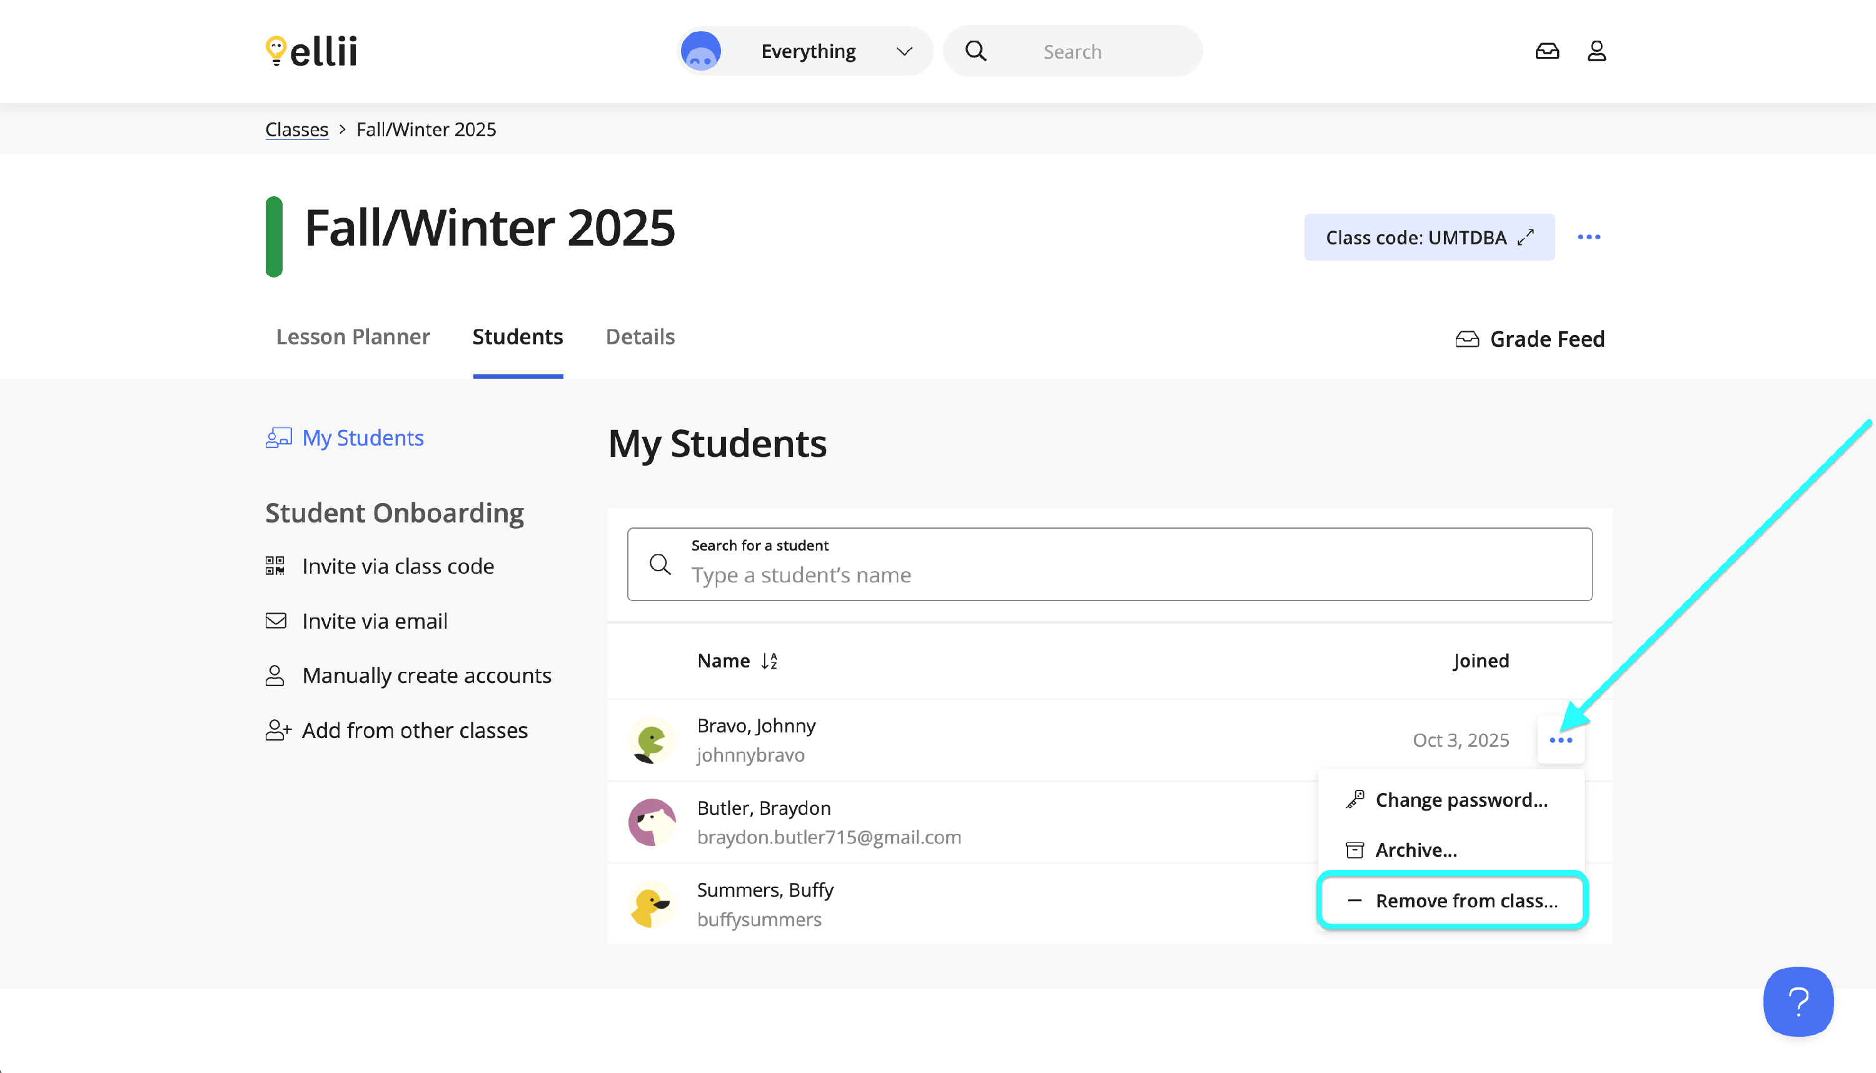
Task: Open the user profile icon
Action: pyautogui.click(x=1596, y=51)
